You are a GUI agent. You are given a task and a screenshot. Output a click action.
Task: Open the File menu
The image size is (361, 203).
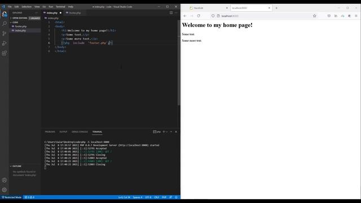click(x=10, y=7)
